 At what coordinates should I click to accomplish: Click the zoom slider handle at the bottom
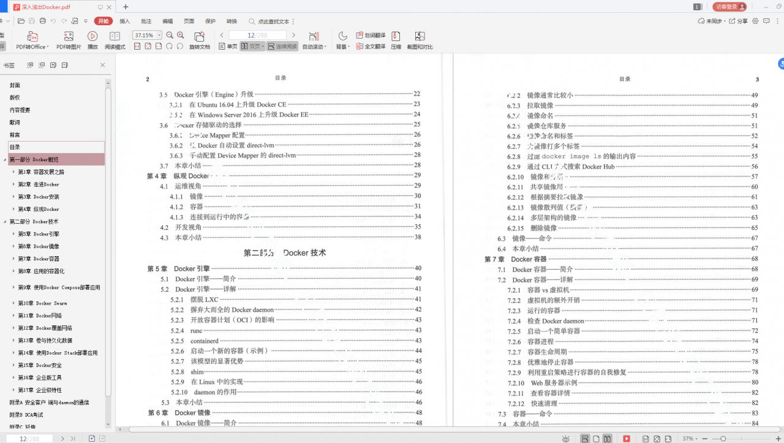coord(723,437)
